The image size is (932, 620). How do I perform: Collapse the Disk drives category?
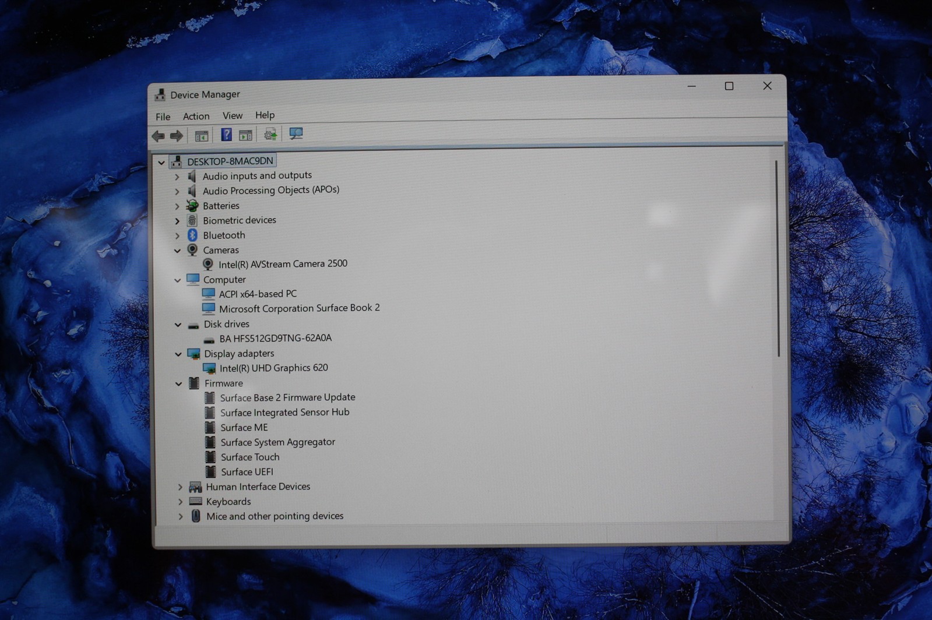coord(178,325)
